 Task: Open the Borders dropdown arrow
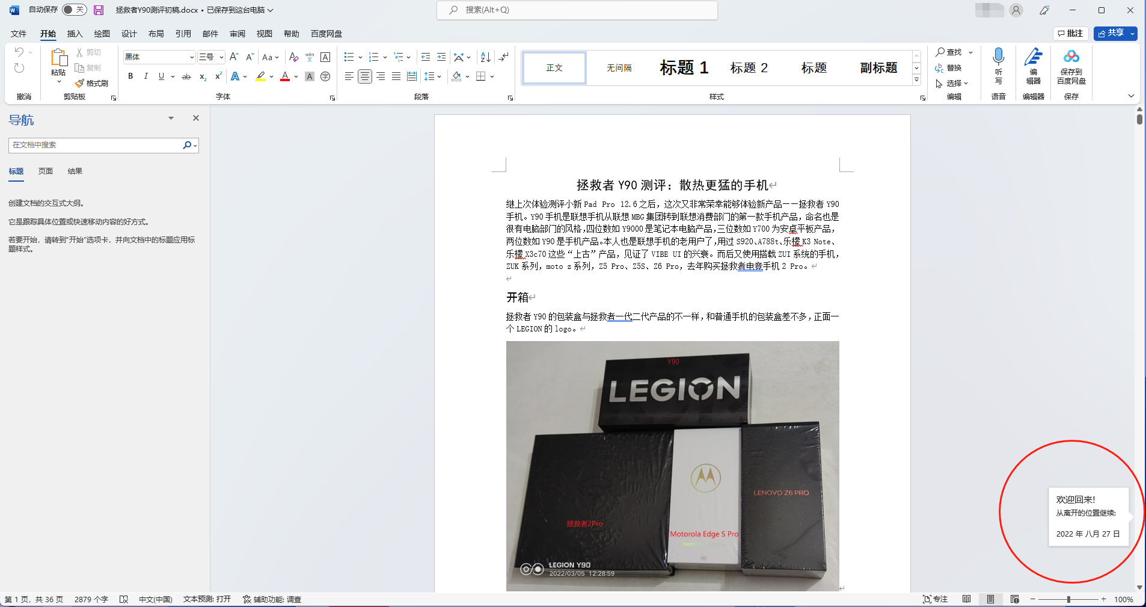[492, 76]
